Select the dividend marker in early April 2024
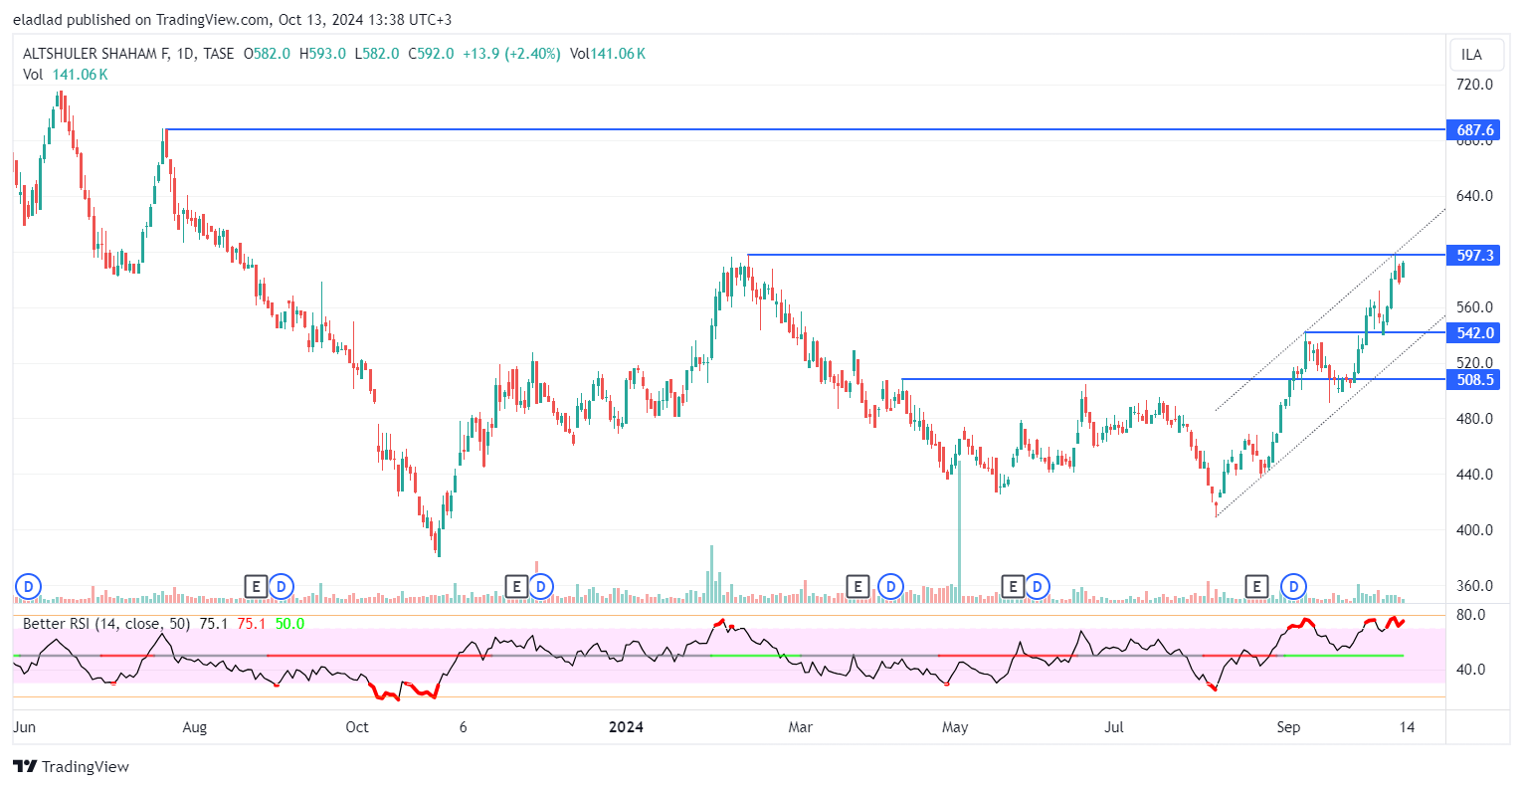The width and height of the screenshot is (1523, 788). [x=890, y=587]
